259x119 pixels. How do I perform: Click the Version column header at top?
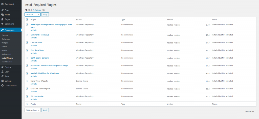tap(170, 19)
